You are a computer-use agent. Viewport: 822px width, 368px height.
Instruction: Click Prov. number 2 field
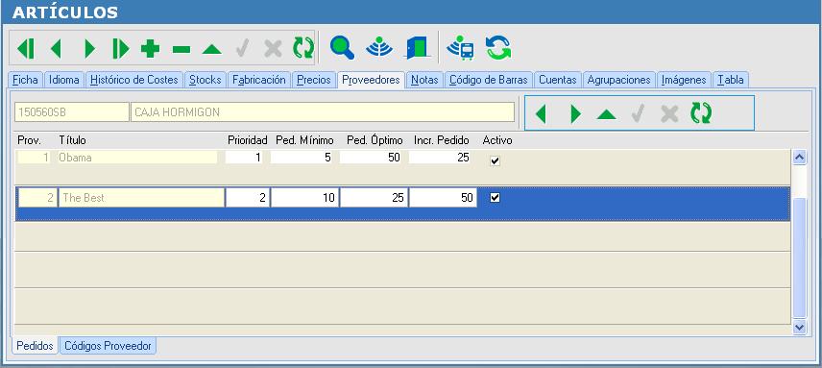(37, 198)
